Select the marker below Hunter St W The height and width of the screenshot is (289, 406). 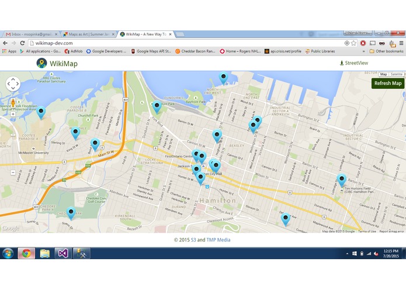coord(200,178)
